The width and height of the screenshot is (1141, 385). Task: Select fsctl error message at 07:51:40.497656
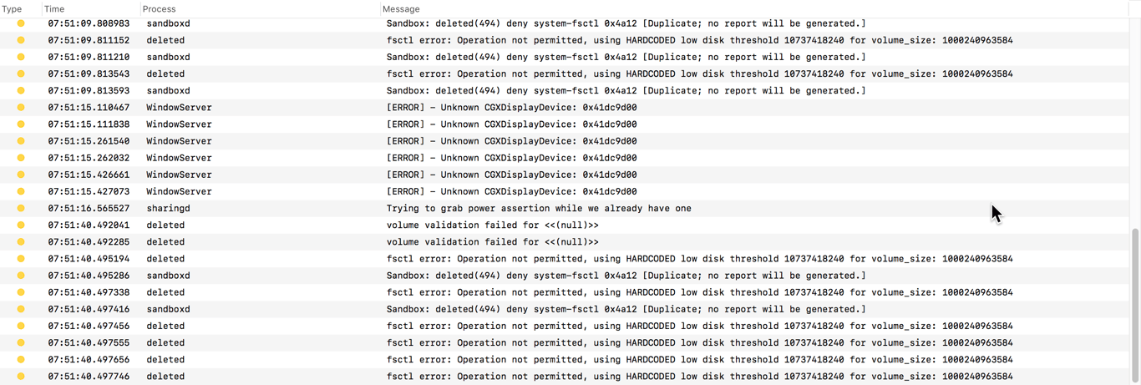[700, 359]
